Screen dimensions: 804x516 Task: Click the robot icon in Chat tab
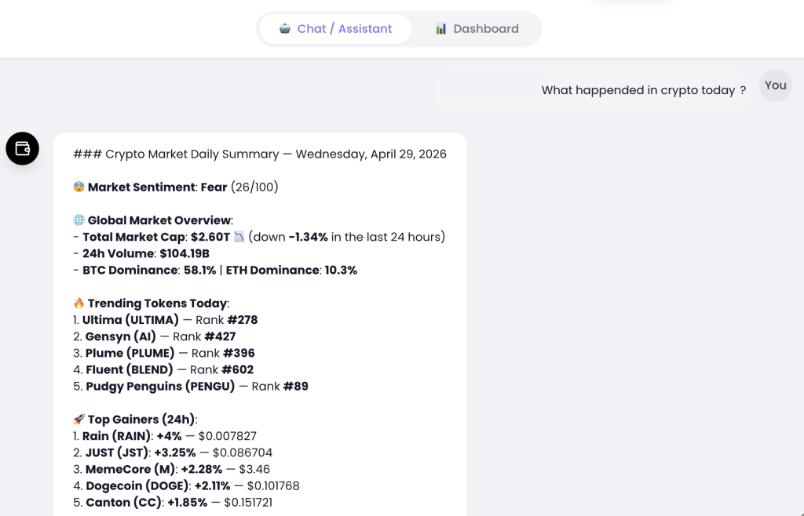(x=285, y=29)
